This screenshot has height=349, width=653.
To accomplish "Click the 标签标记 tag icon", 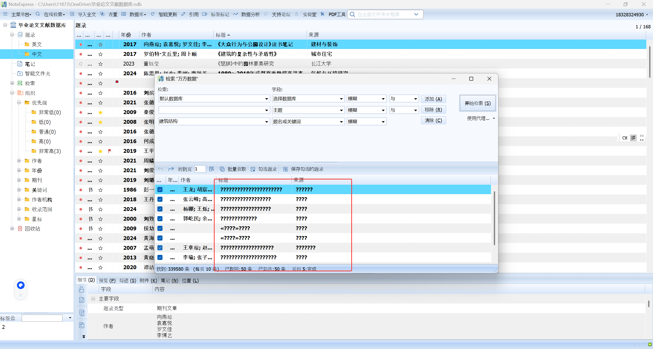I will (x=205, y=14).
